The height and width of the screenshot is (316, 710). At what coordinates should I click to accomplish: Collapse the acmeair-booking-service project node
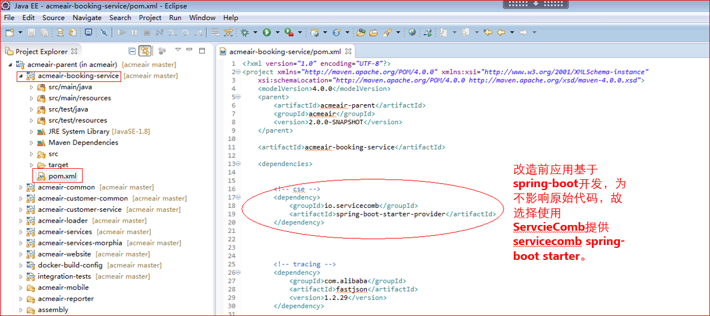coord(21,76)
